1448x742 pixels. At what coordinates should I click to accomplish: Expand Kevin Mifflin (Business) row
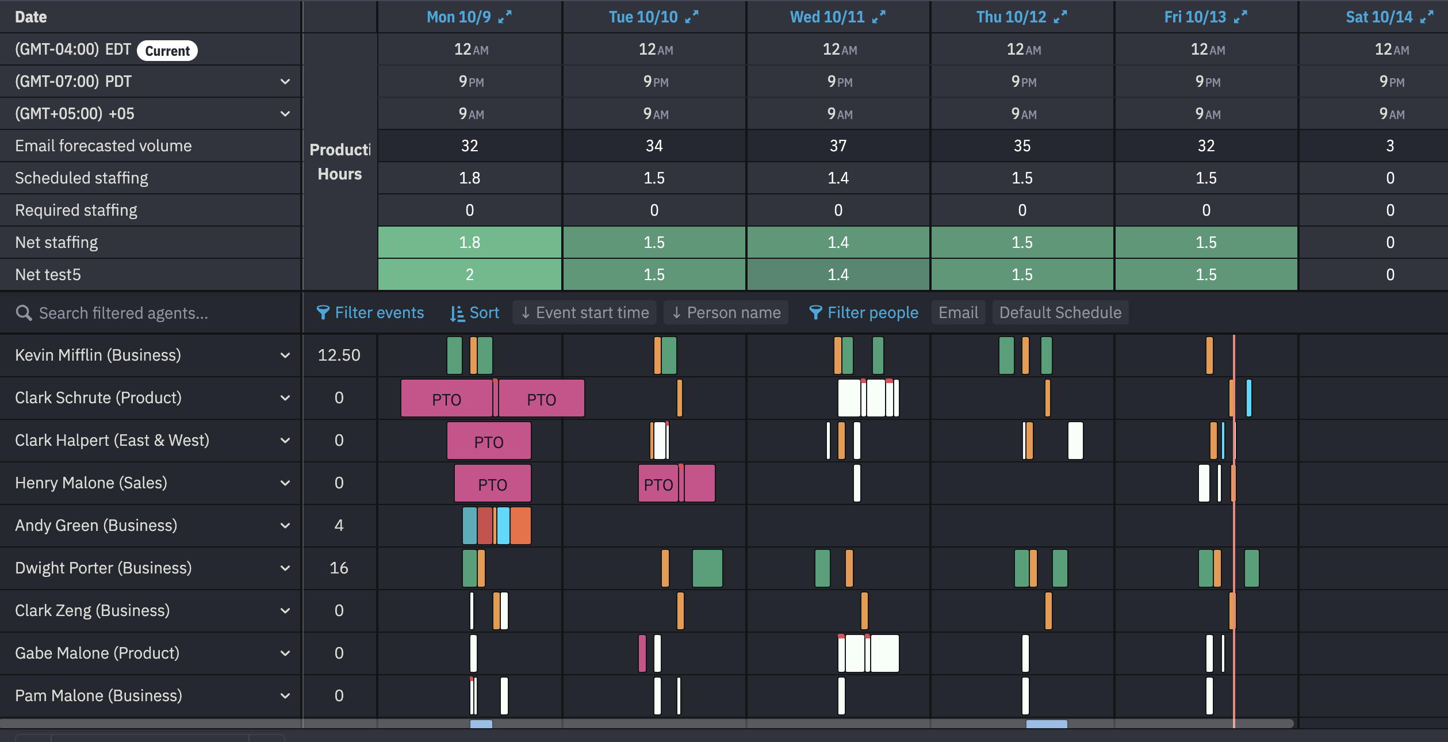point(285,355)
